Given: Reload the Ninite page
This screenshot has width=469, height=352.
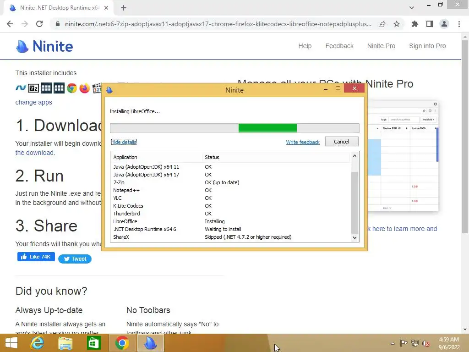Looking at the screenshot, I should 39,24.
